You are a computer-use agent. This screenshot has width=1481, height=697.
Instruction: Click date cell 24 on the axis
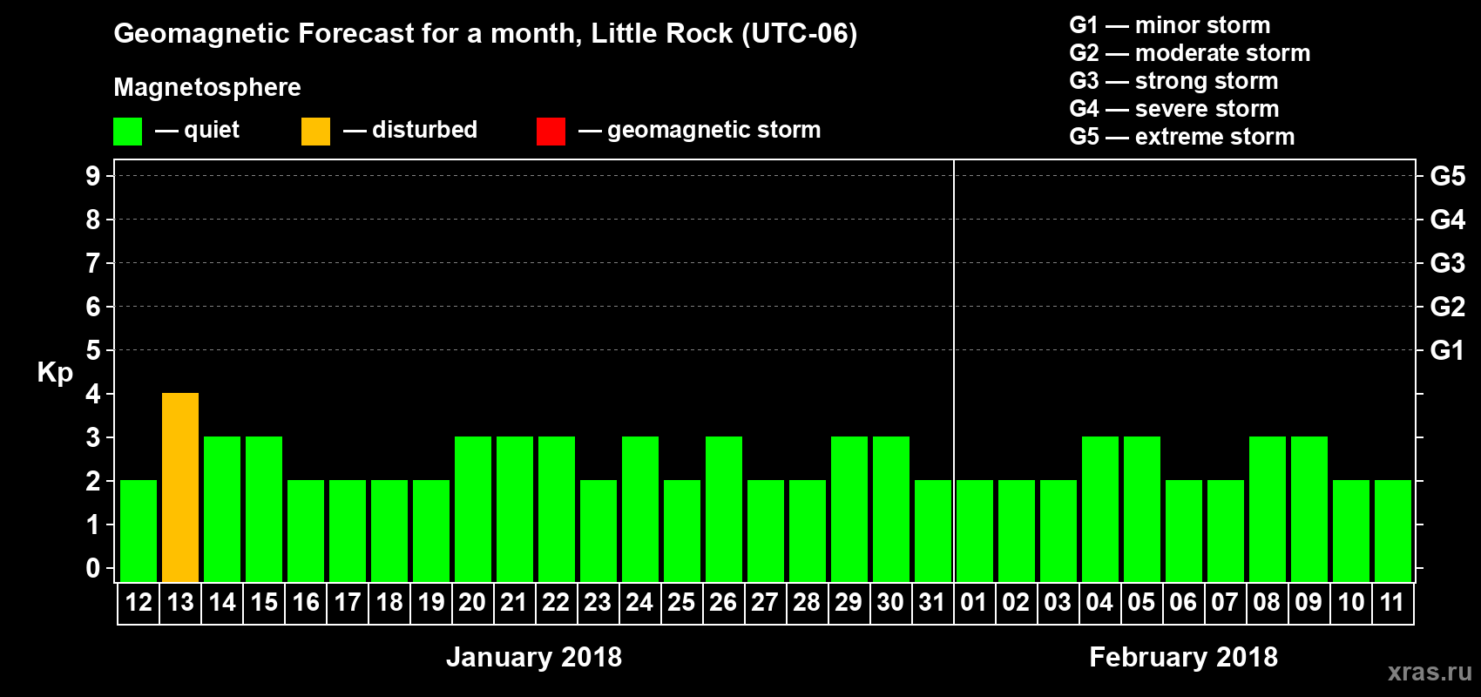640,603
